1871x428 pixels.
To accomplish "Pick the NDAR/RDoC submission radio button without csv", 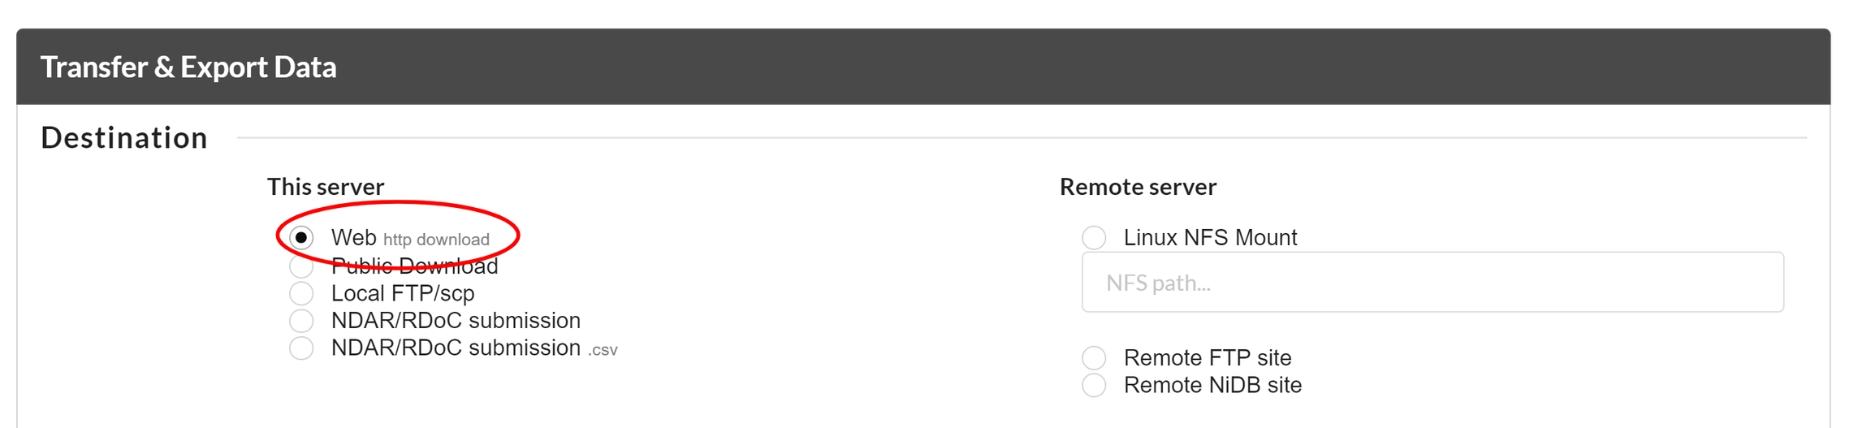I will click(x=301, y=321).
